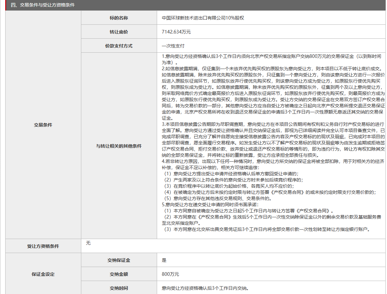This screenshot has height=294, width=387.
Task: Select the 交纳时间 label cell
Action: click(x=119, y=288)
